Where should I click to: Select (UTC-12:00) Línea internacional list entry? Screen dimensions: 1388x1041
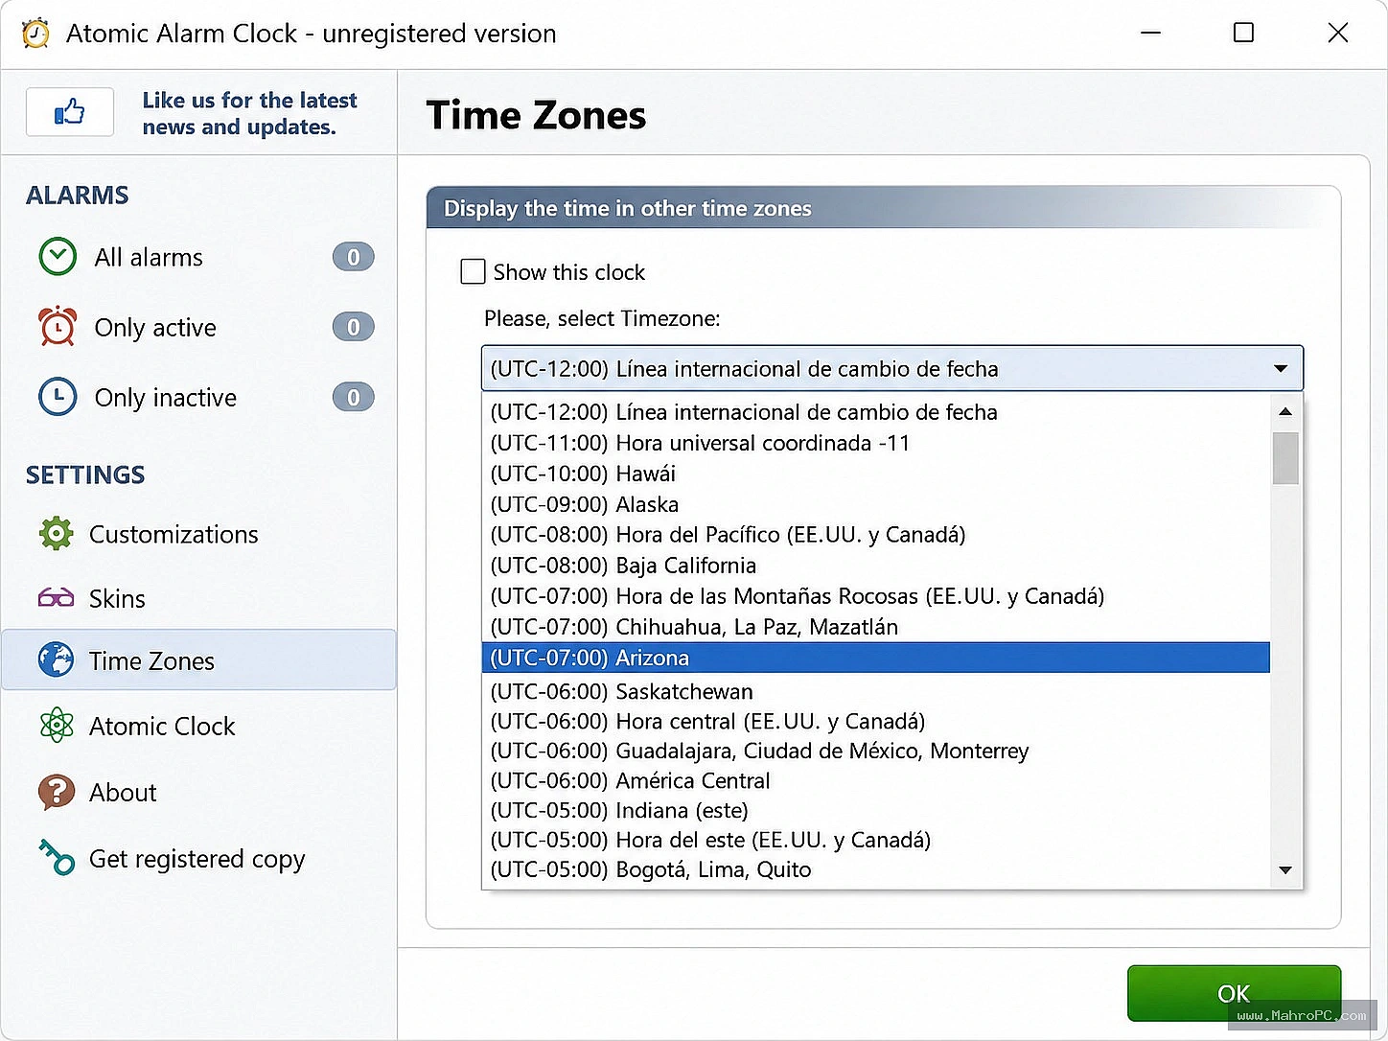(x=875, y=412)
